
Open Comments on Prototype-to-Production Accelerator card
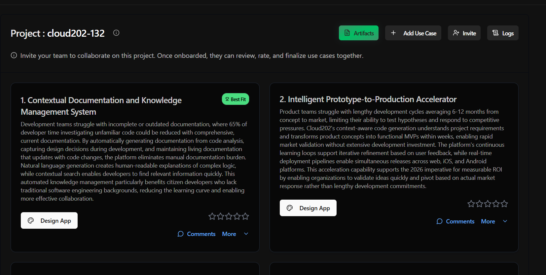point(455,221)
